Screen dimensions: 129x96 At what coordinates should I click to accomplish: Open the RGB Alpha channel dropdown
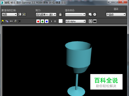[x=75, y=21]
